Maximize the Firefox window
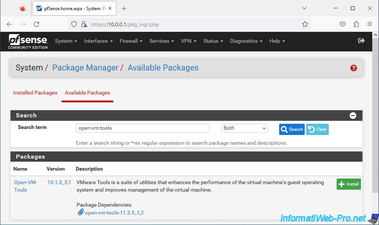This screenshot has width=379, height=225. point(353,8)
